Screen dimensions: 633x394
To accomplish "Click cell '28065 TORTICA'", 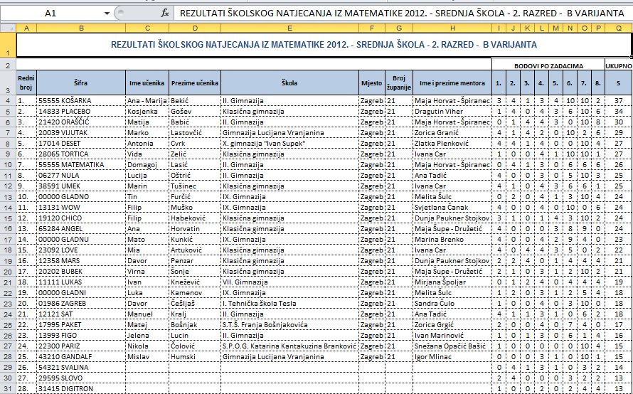I will (x=81, y=154).
